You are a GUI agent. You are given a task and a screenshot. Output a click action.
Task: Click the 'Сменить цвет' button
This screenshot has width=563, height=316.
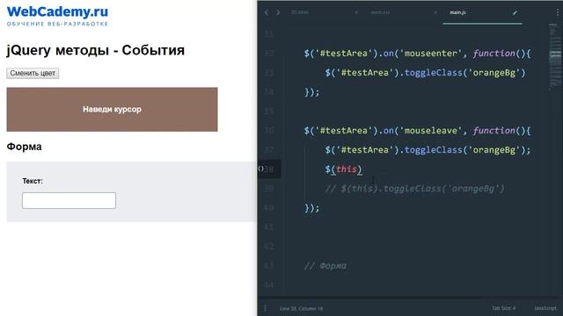coord(33,73)
